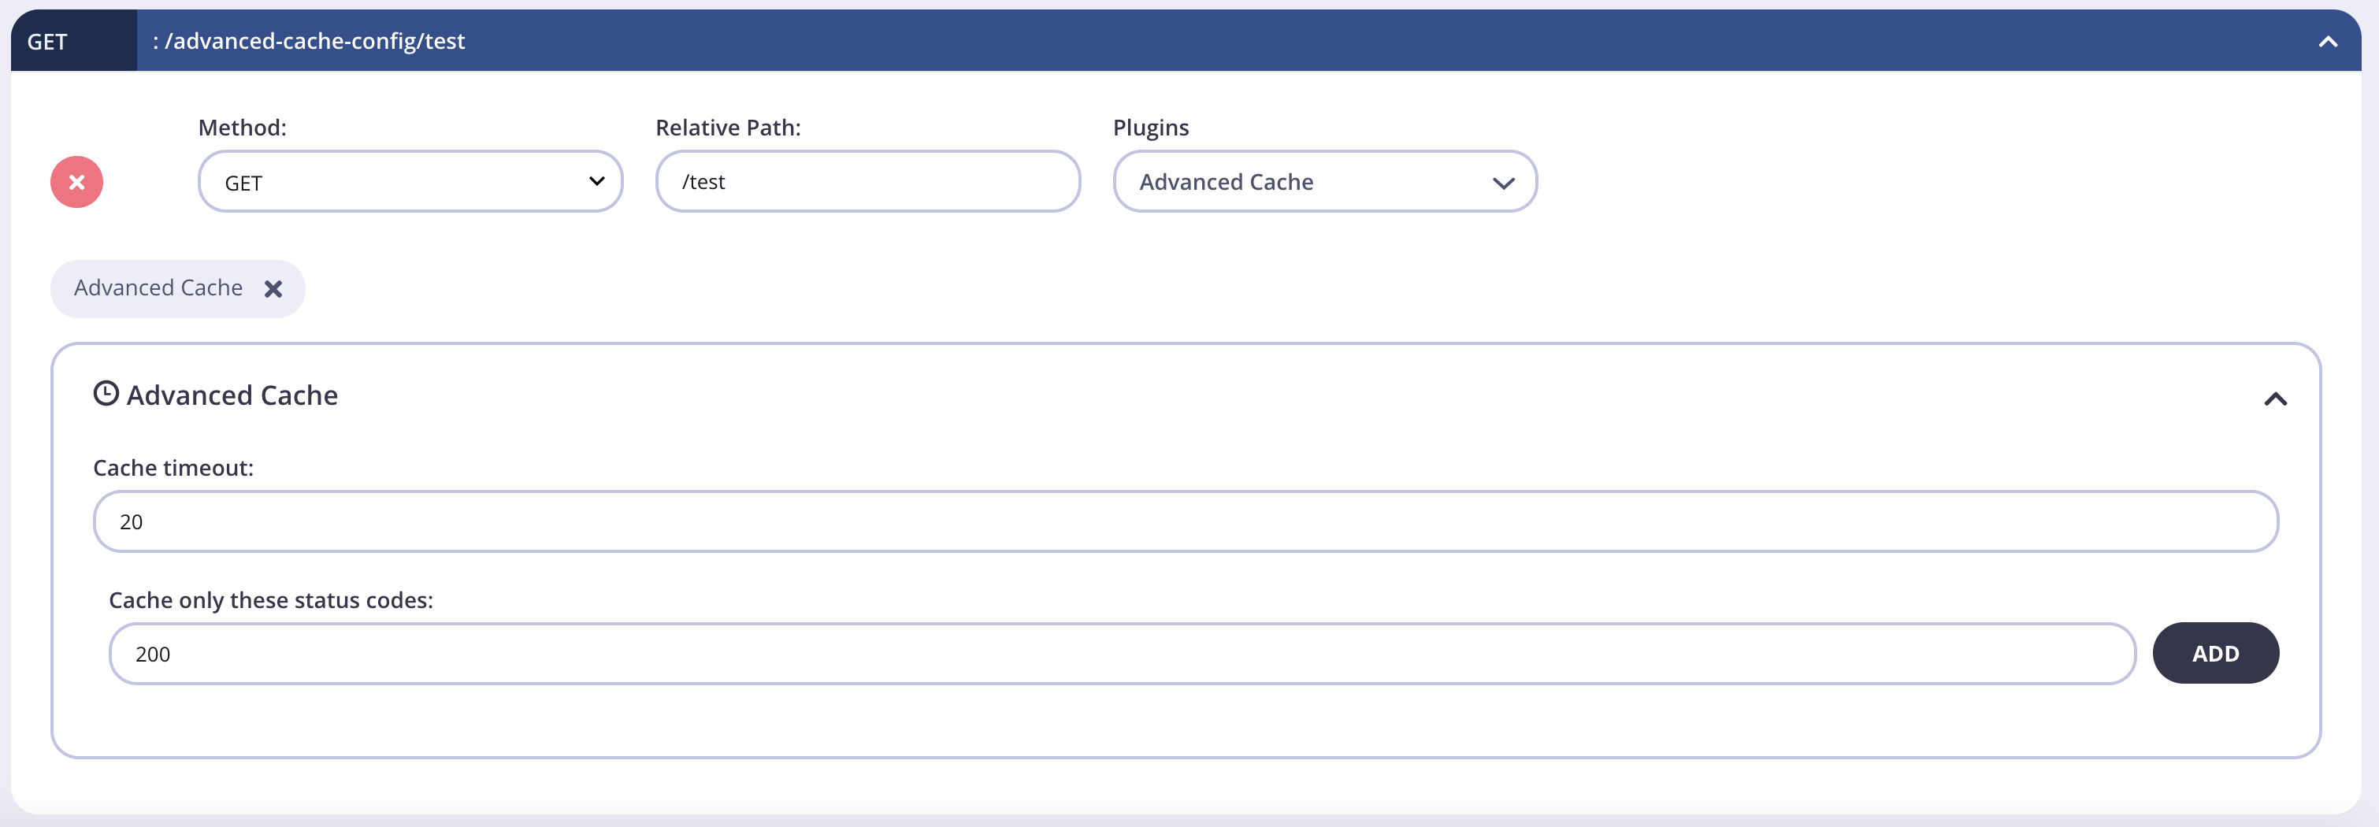Click the X inside the Advanced Cache chip

coord(273,289)
